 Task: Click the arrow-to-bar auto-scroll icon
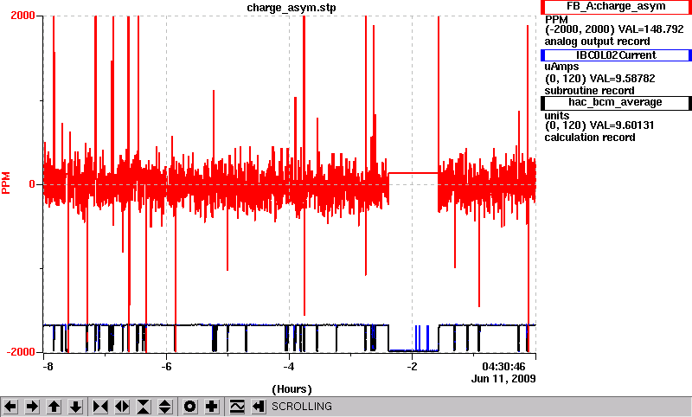259,407
